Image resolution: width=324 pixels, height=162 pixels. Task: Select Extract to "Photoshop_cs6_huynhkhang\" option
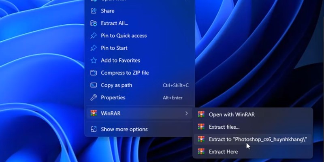(x=258, y=139)
